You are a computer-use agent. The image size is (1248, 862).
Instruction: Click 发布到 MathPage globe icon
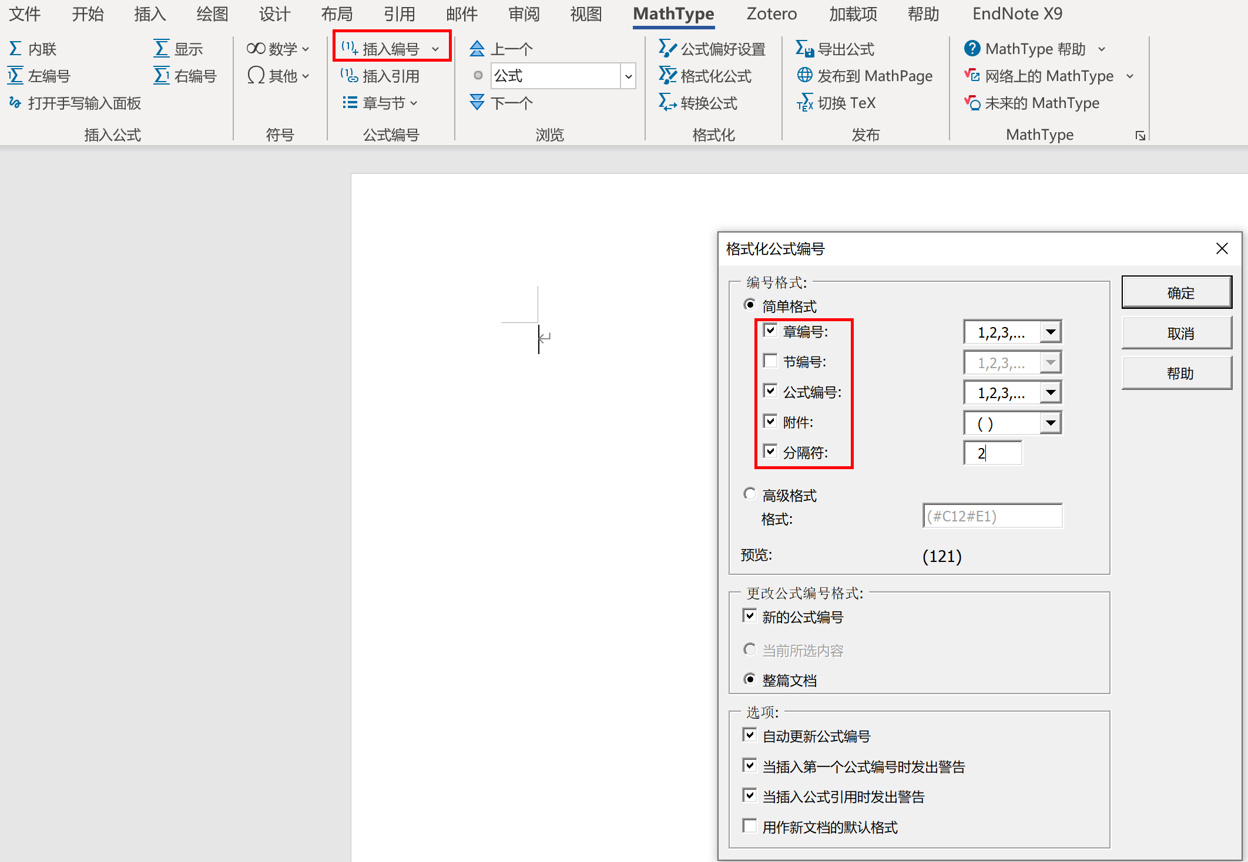point(804,76)
